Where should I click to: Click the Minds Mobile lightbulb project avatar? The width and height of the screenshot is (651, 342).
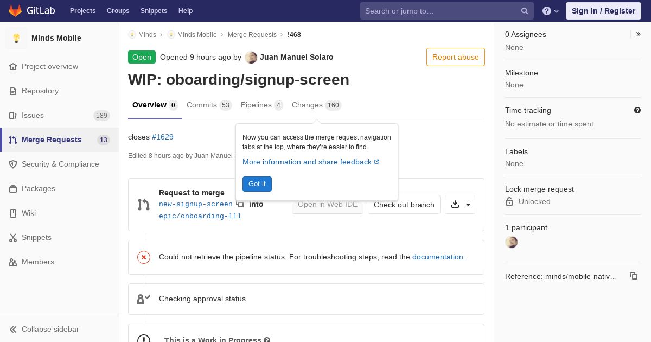(x=16, y=38)
